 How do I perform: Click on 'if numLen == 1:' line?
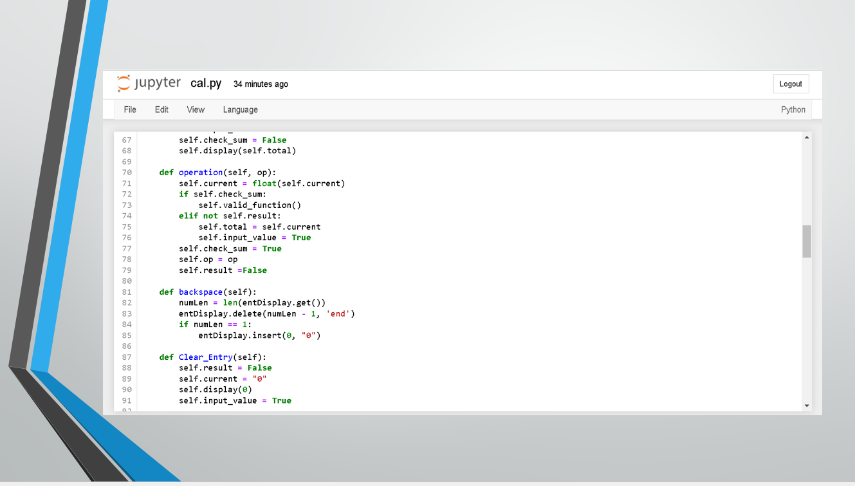216,324
